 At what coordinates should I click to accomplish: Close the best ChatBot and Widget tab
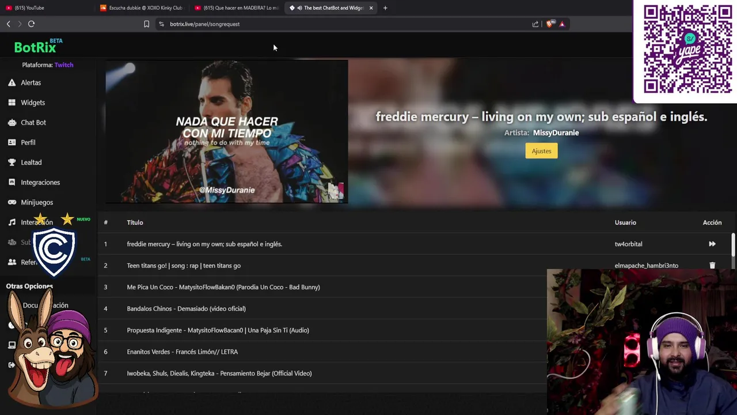[x=371, y=8]
